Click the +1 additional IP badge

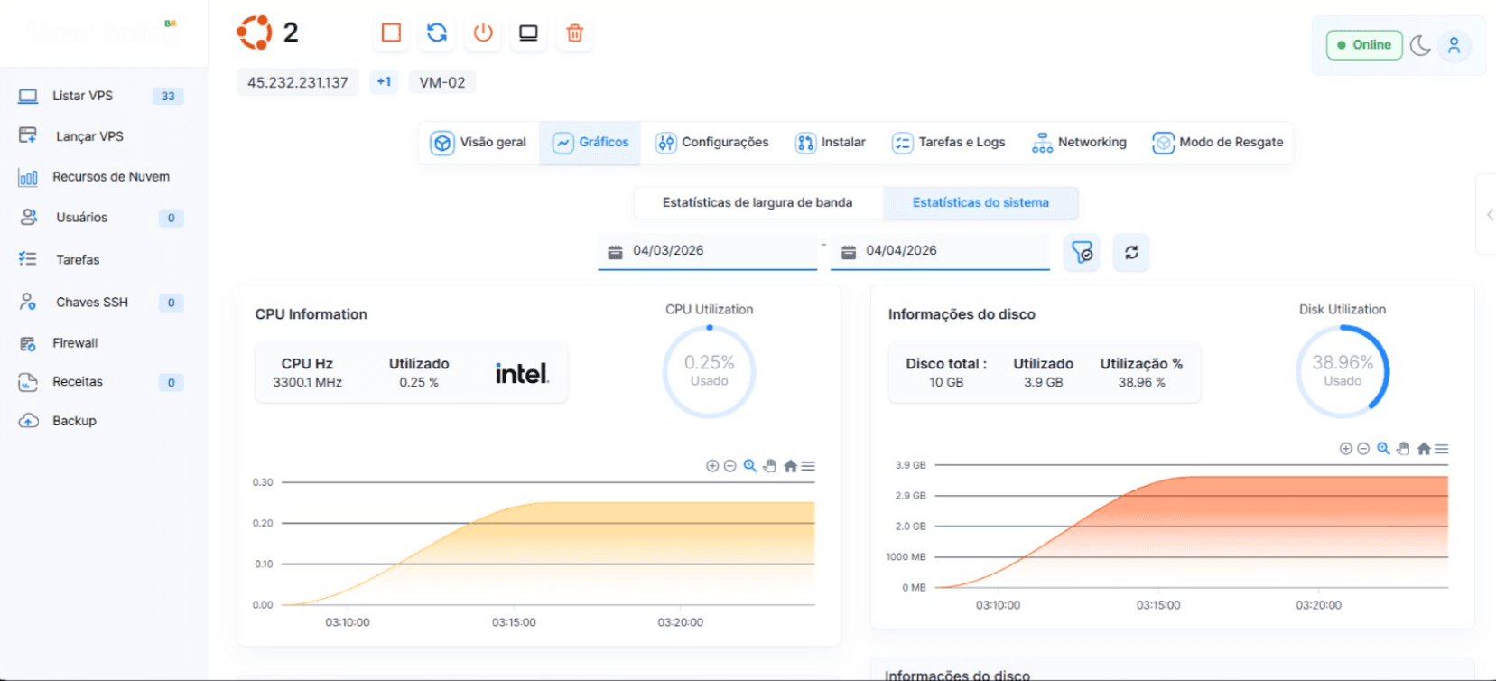384,82
